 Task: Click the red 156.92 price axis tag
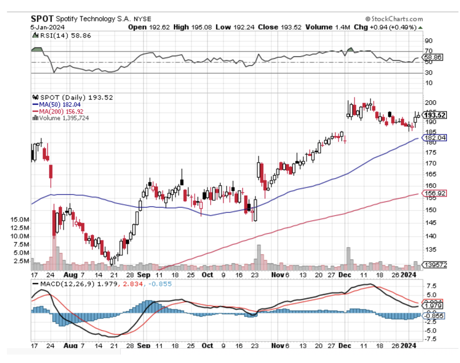tap(435, 193)
